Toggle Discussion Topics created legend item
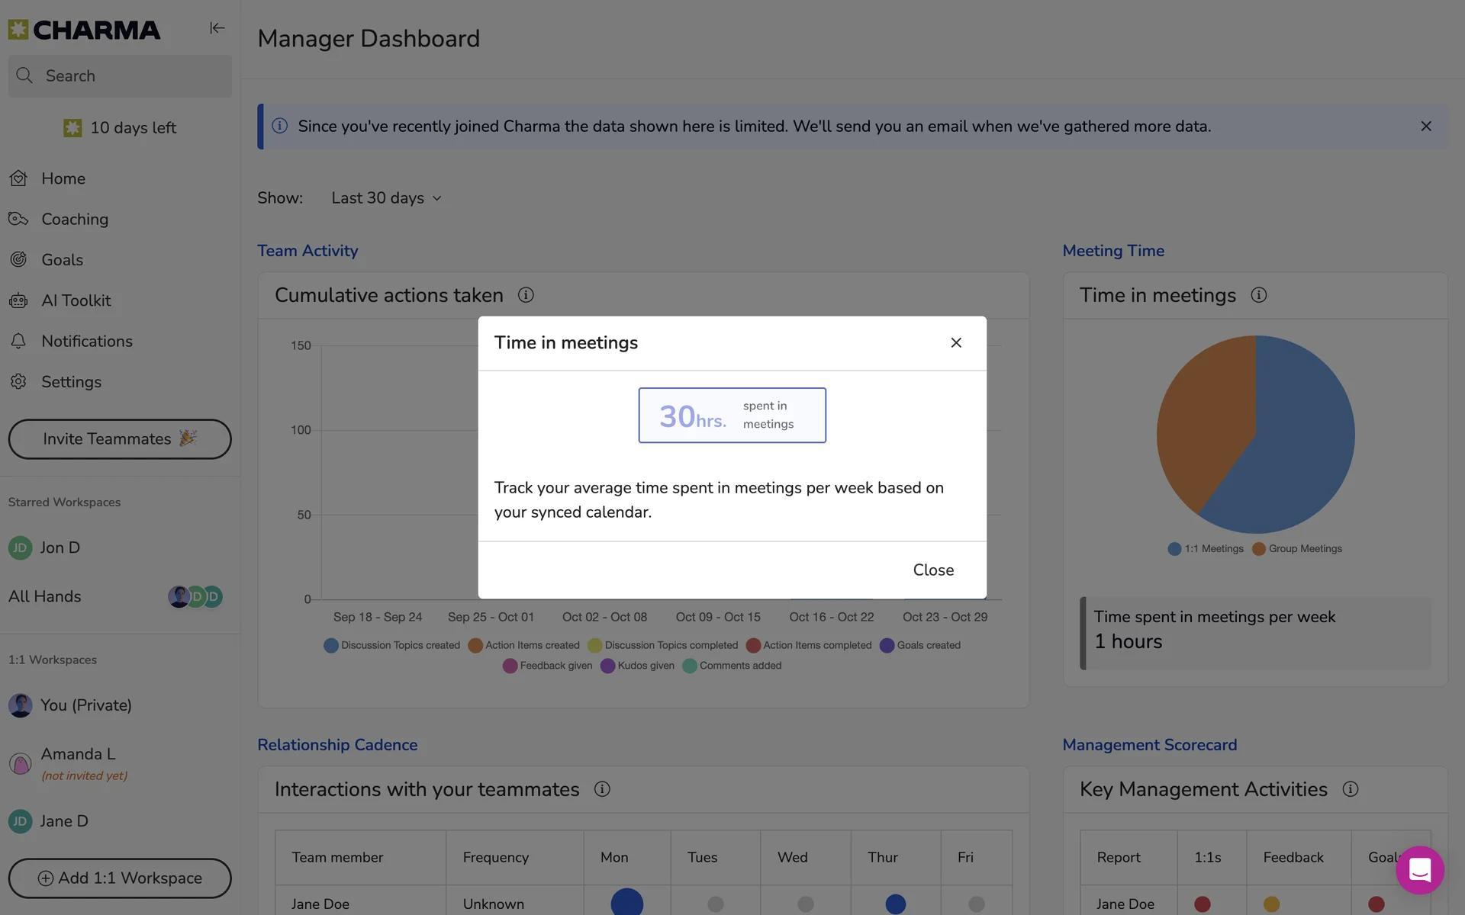This screenshot has height=915, width=1465. coord(392,645)
